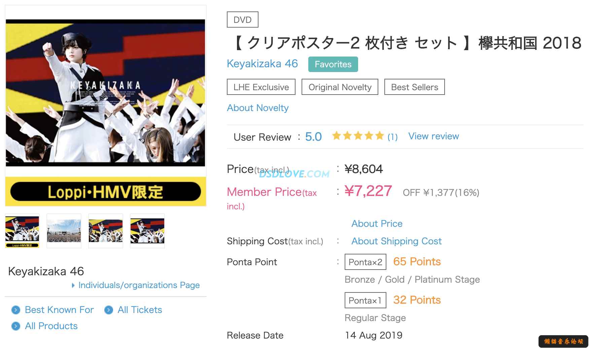Image resolution: width=589 pixels, height=348 pixels.
Task: Select the first product thumbnail with Loppi banner
Action: tap(22, 231)
